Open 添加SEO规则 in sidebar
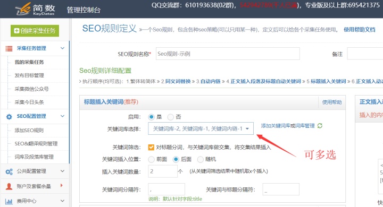 (29, 131)
